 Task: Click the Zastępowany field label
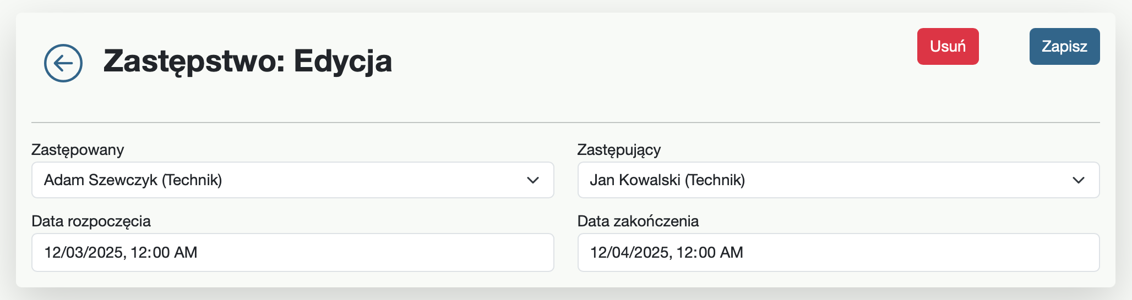click(x=78, y=149)
